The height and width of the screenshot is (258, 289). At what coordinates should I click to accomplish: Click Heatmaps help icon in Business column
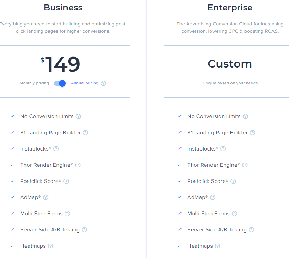[x=51, y=246]
